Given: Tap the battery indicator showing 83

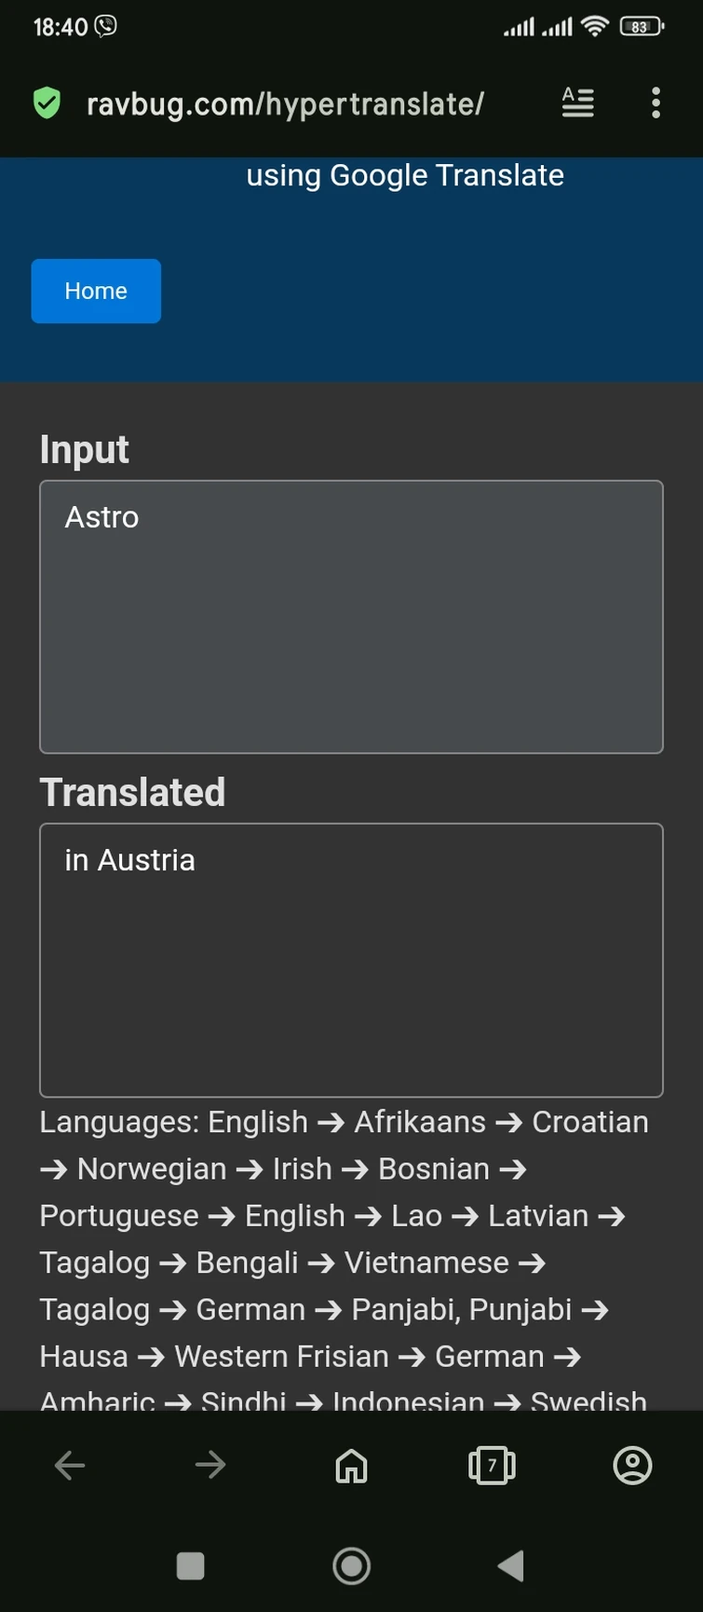Looking at the screenshot, I should [641, 26].
